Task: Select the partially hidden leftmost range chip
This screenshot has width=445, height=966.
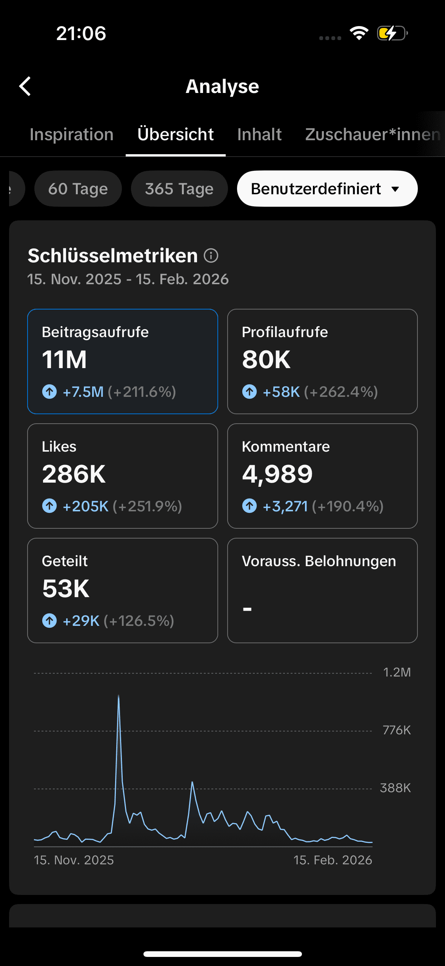Action: coord(15,189)
